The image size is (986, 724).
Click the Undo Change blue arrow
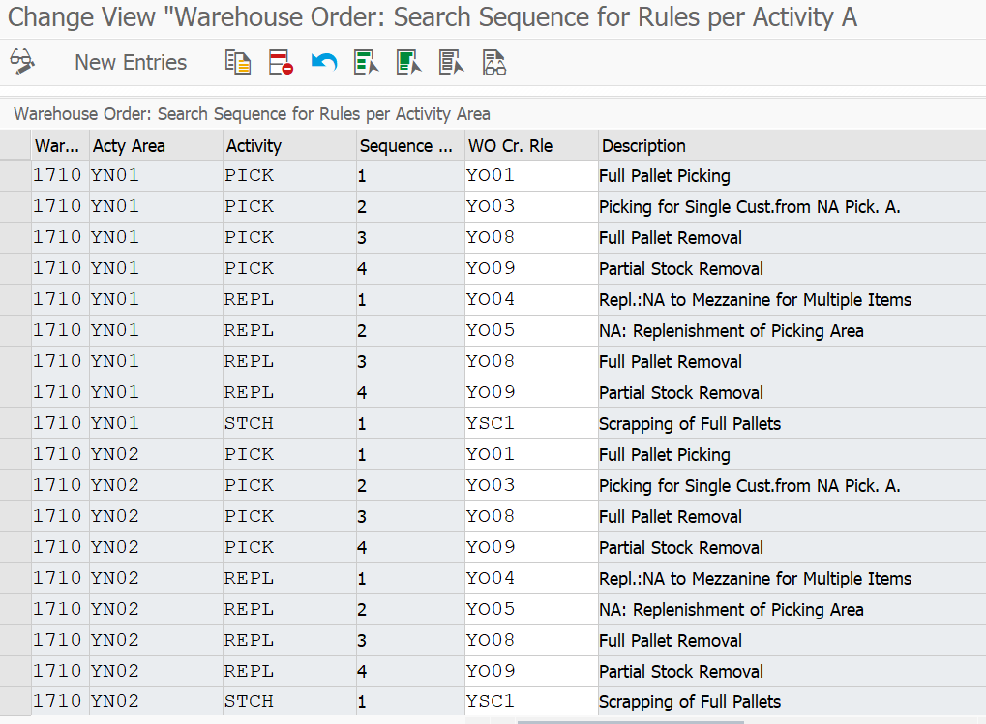coord(323,63)
